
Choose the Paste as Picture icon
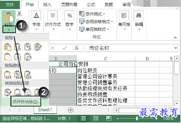tap(28, 92)
